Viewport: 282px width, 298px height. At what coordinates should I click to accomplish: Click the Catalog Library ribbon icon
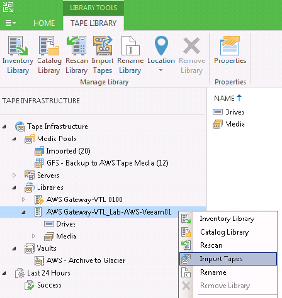click(49, 45)
